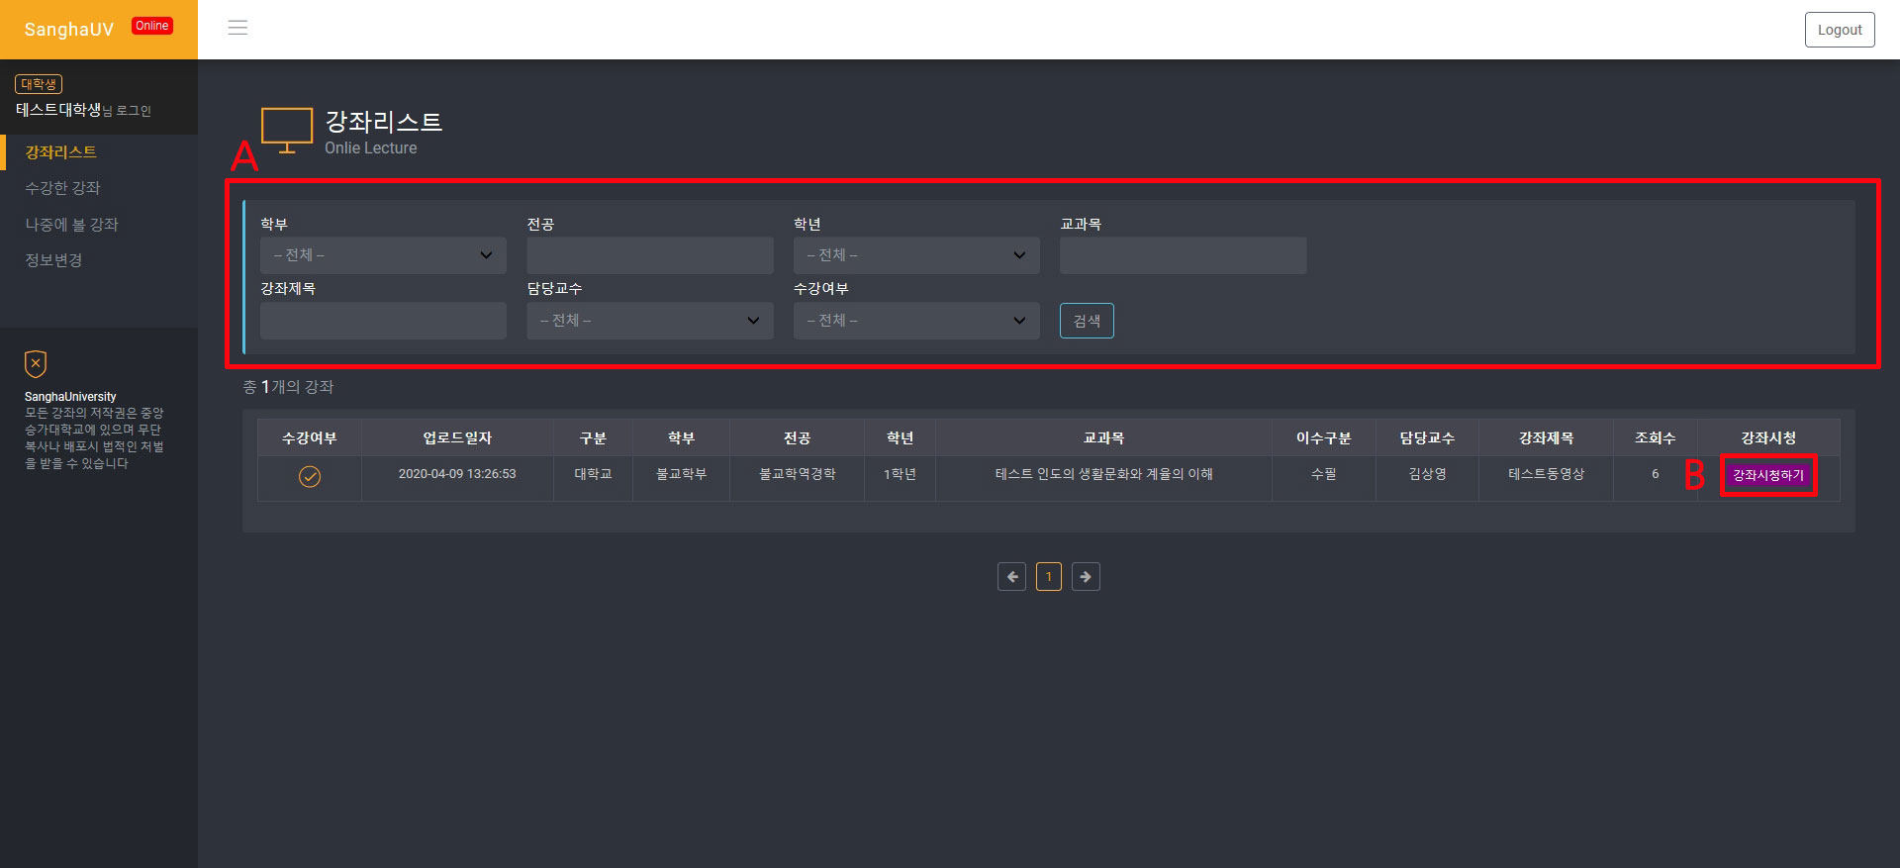Expand the 수강여부 filter dropdown

pos(915,321)
